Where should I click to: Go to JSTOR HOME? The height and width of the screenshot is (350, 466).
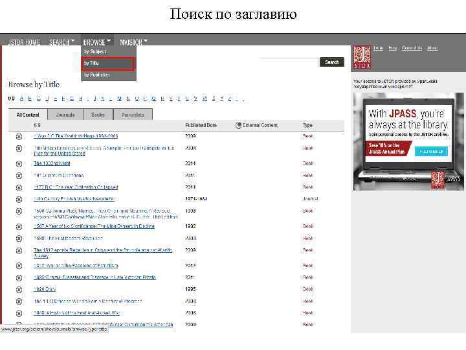pyautogui.click(x=24, y=42)
